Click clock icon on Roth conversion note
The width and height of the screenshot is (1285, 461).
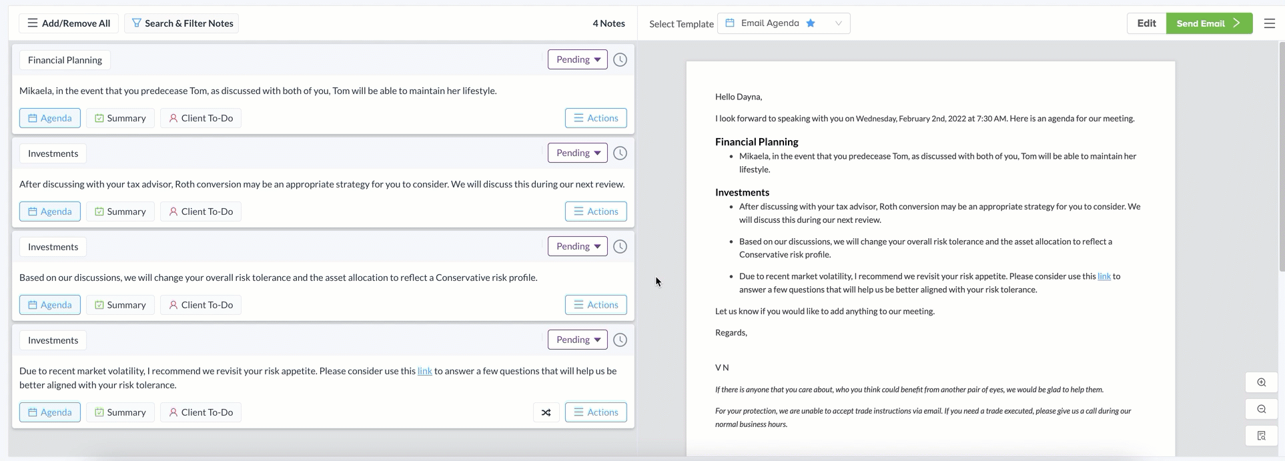point(620,153)
